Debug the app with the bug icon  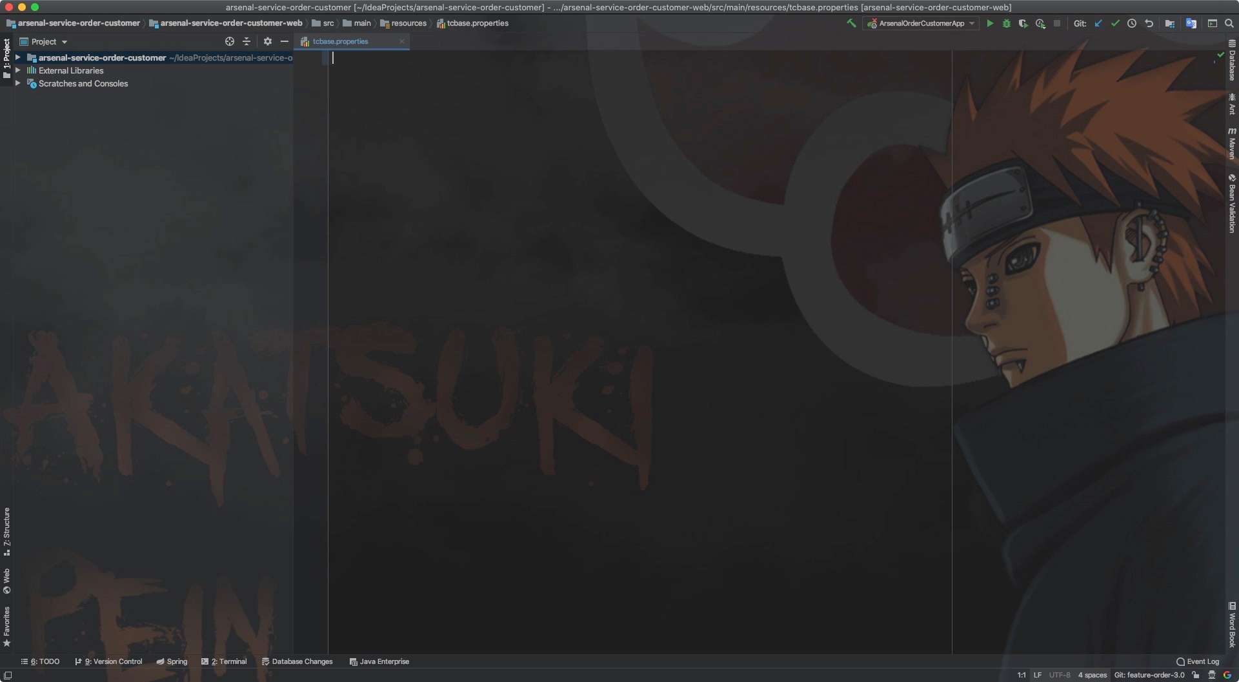tap(1007, 23)
